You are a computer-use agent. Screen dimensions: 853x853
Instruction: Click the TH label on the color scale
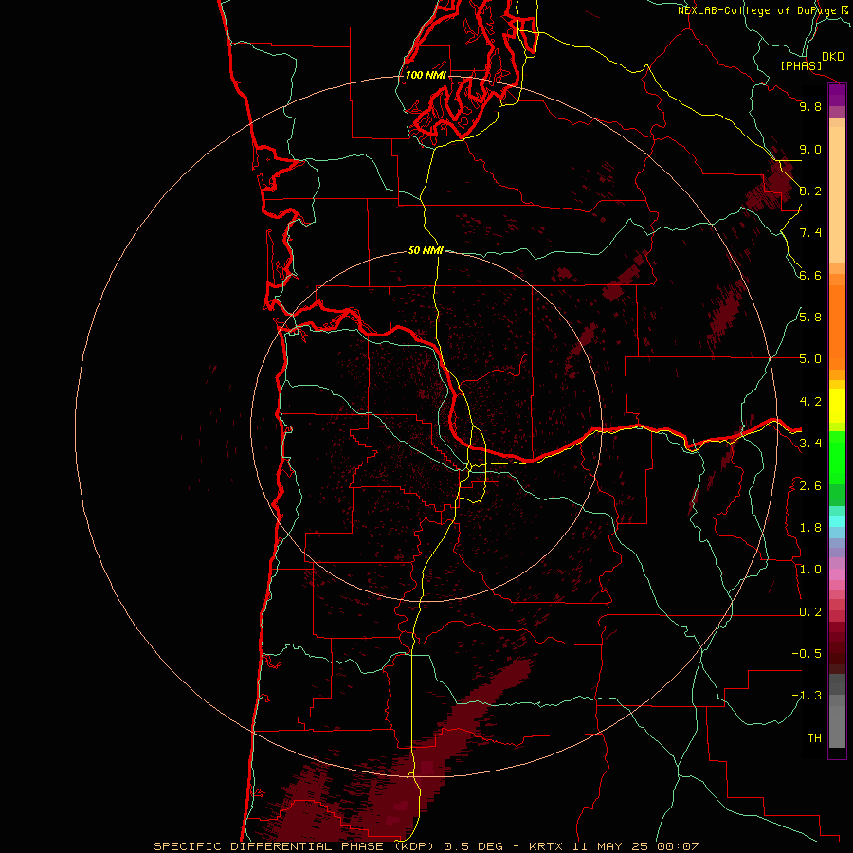(814, 738)
